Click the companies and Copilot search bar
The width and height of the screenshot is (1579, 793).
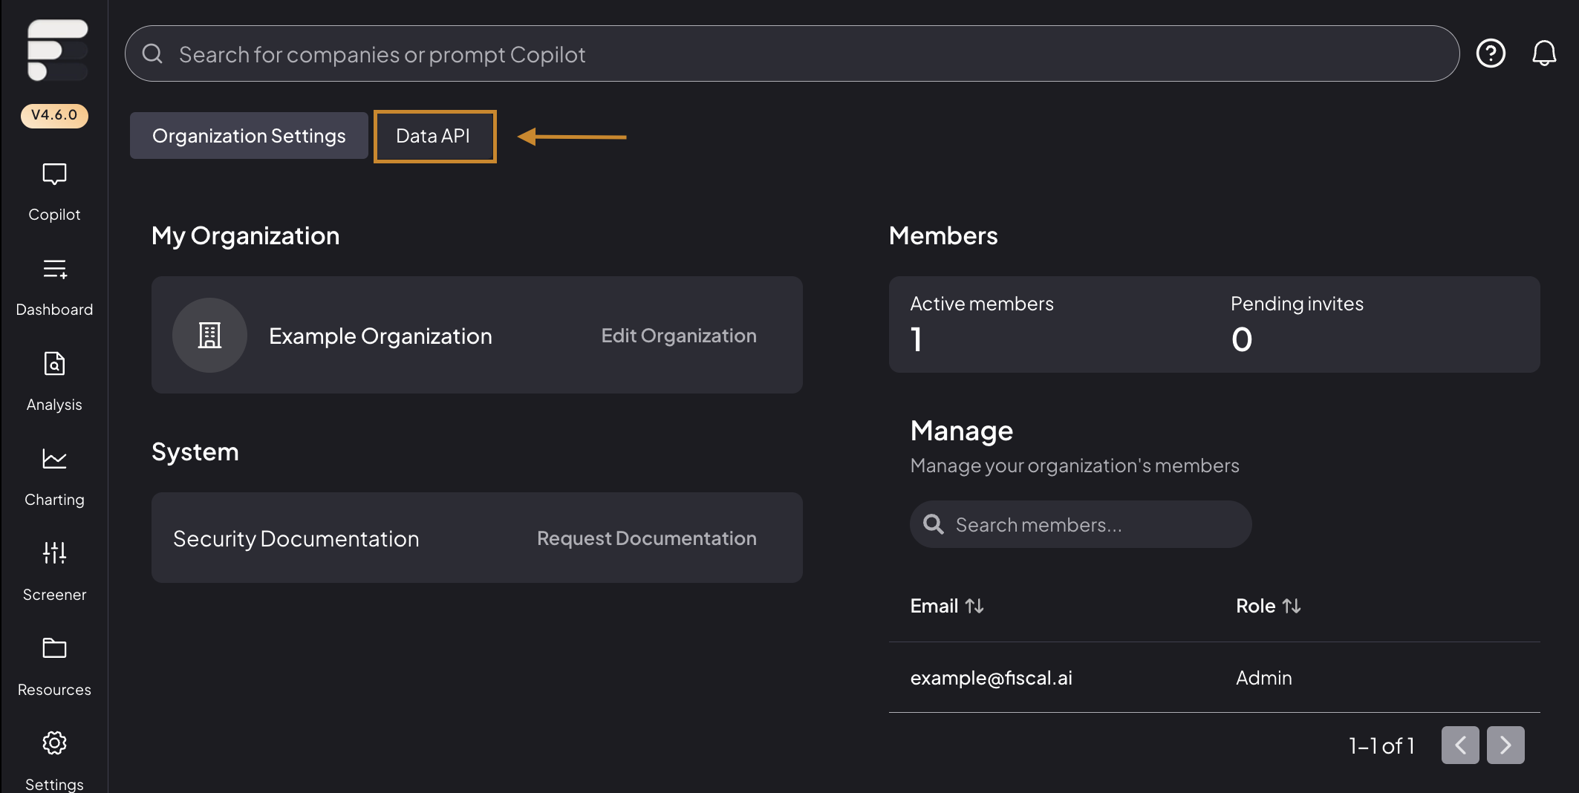[x=792, y=53]
